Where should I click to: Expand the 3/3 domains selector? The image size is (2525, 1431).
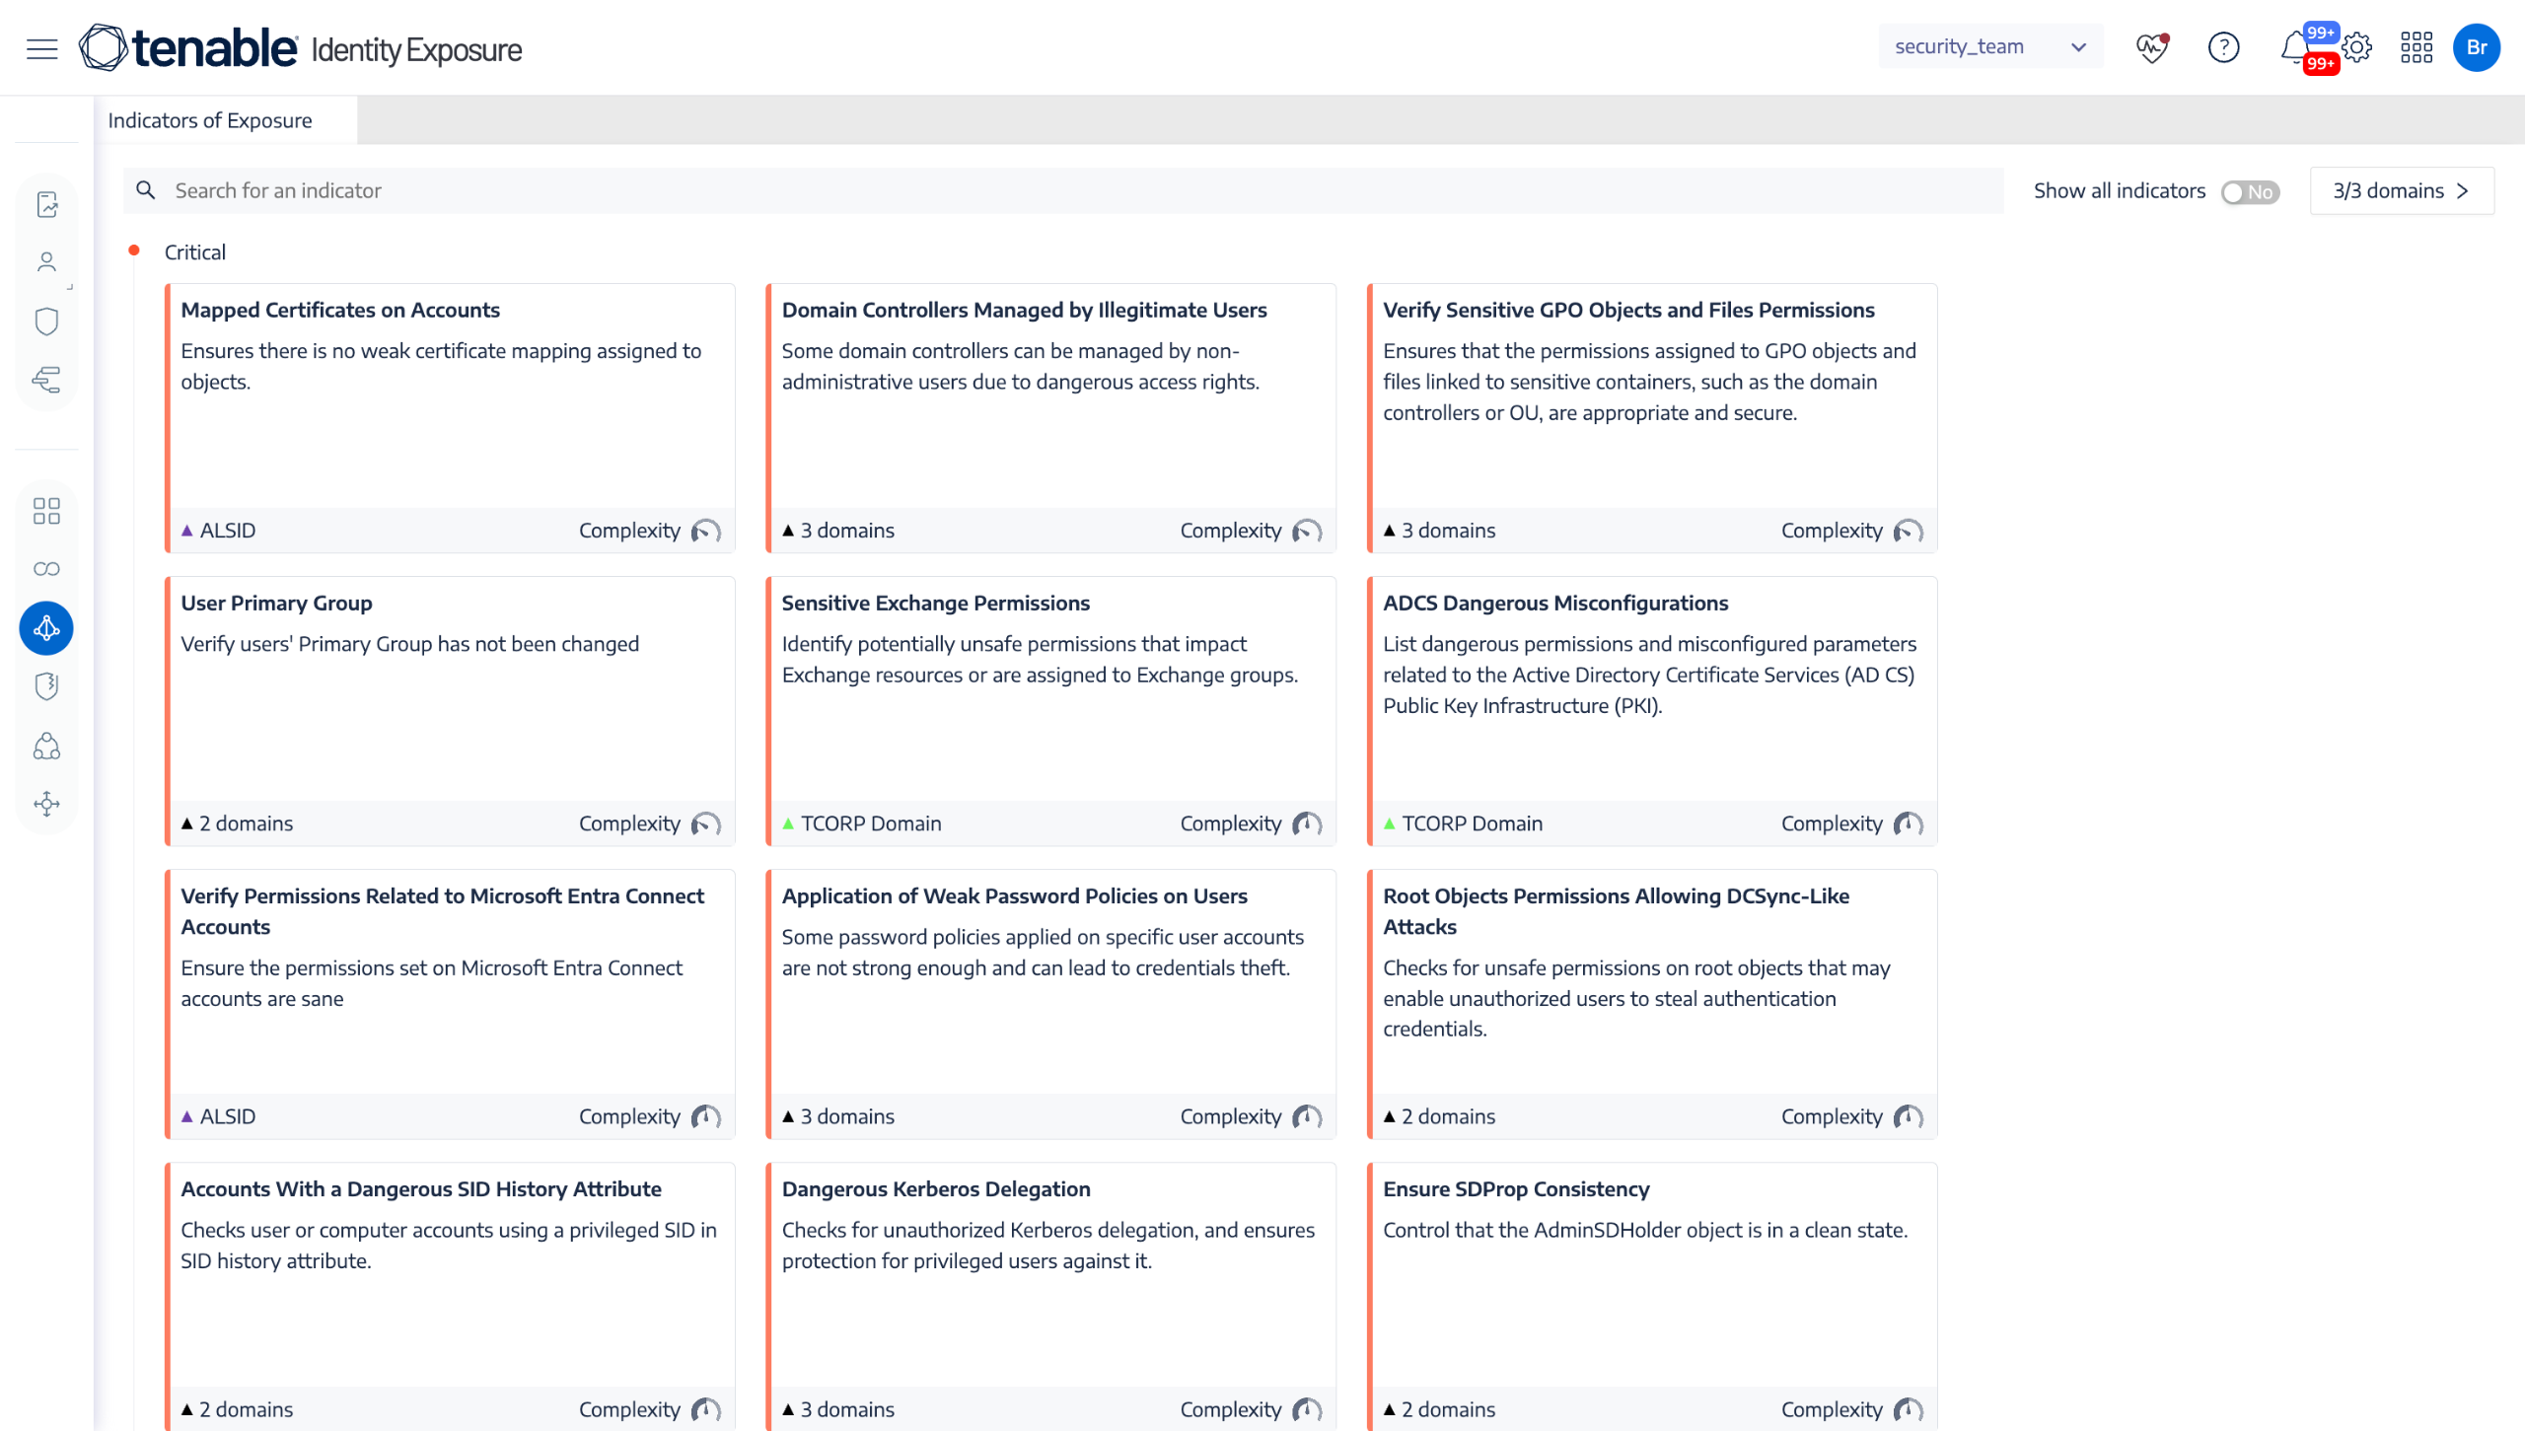point(2401,191)
